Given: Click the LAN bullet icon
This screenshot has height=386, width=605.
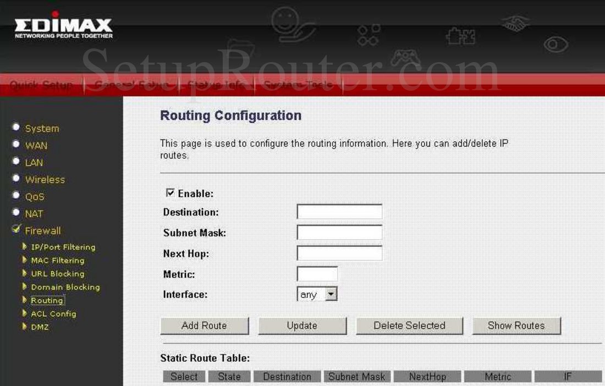Looking at the screenshot, I should (16, 160).
